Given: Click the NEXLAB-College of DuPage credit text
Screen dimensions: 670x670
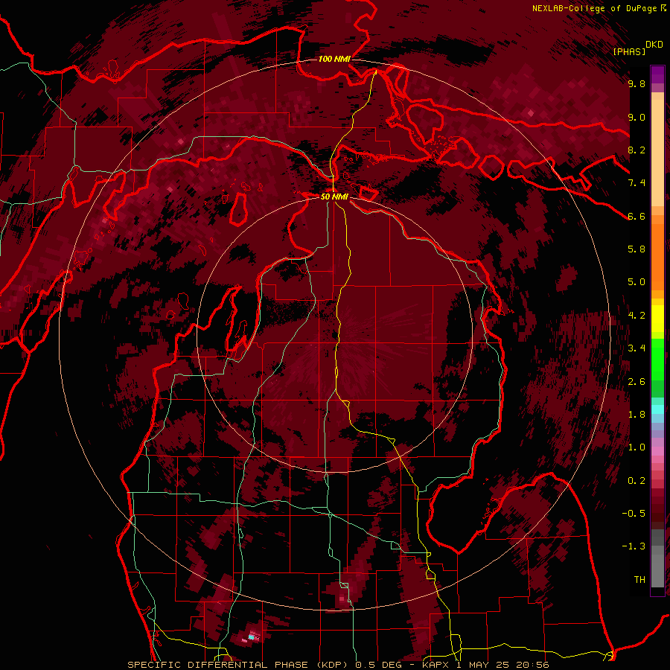Looking at the screenshot, I should point(594,8).
